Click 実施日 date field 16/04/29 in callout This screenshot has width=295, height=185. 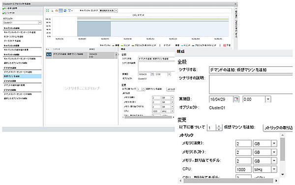pyautogui.click(x=221, y=99)
